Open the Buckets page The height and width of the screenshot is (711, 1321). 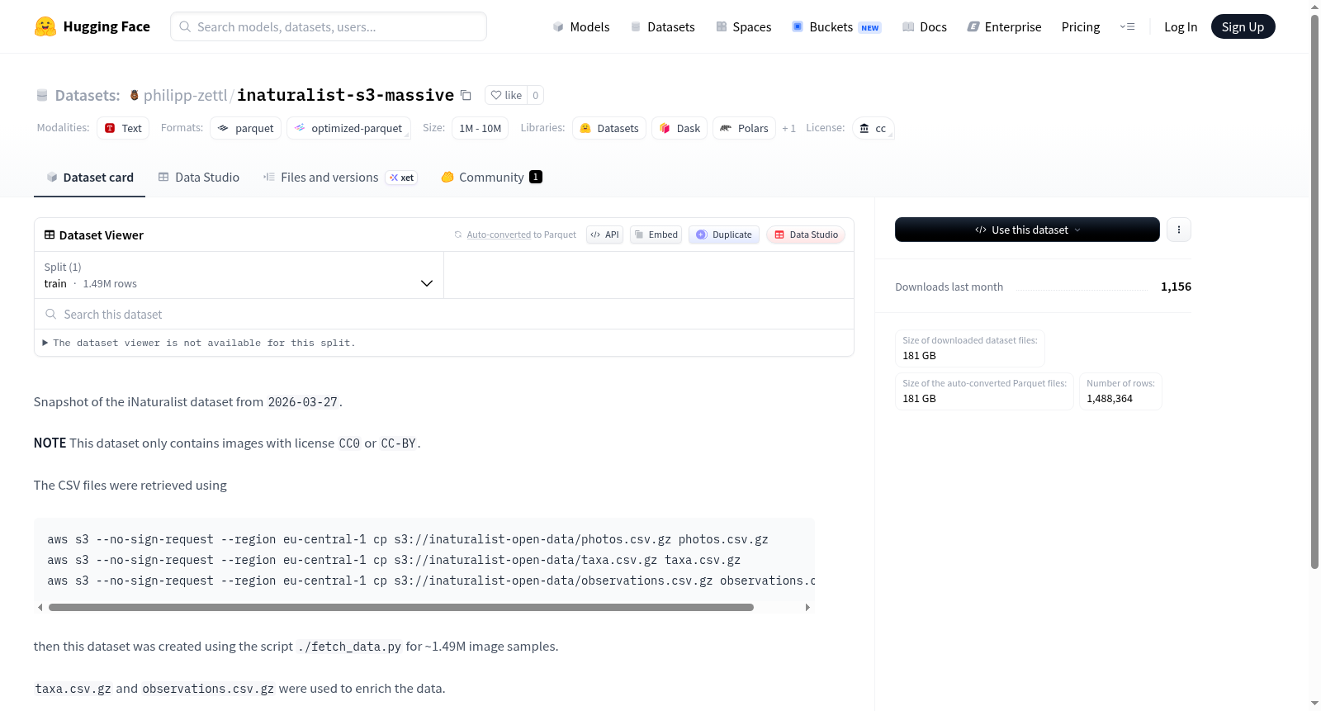pyautogui.click(x=836, y=26)
